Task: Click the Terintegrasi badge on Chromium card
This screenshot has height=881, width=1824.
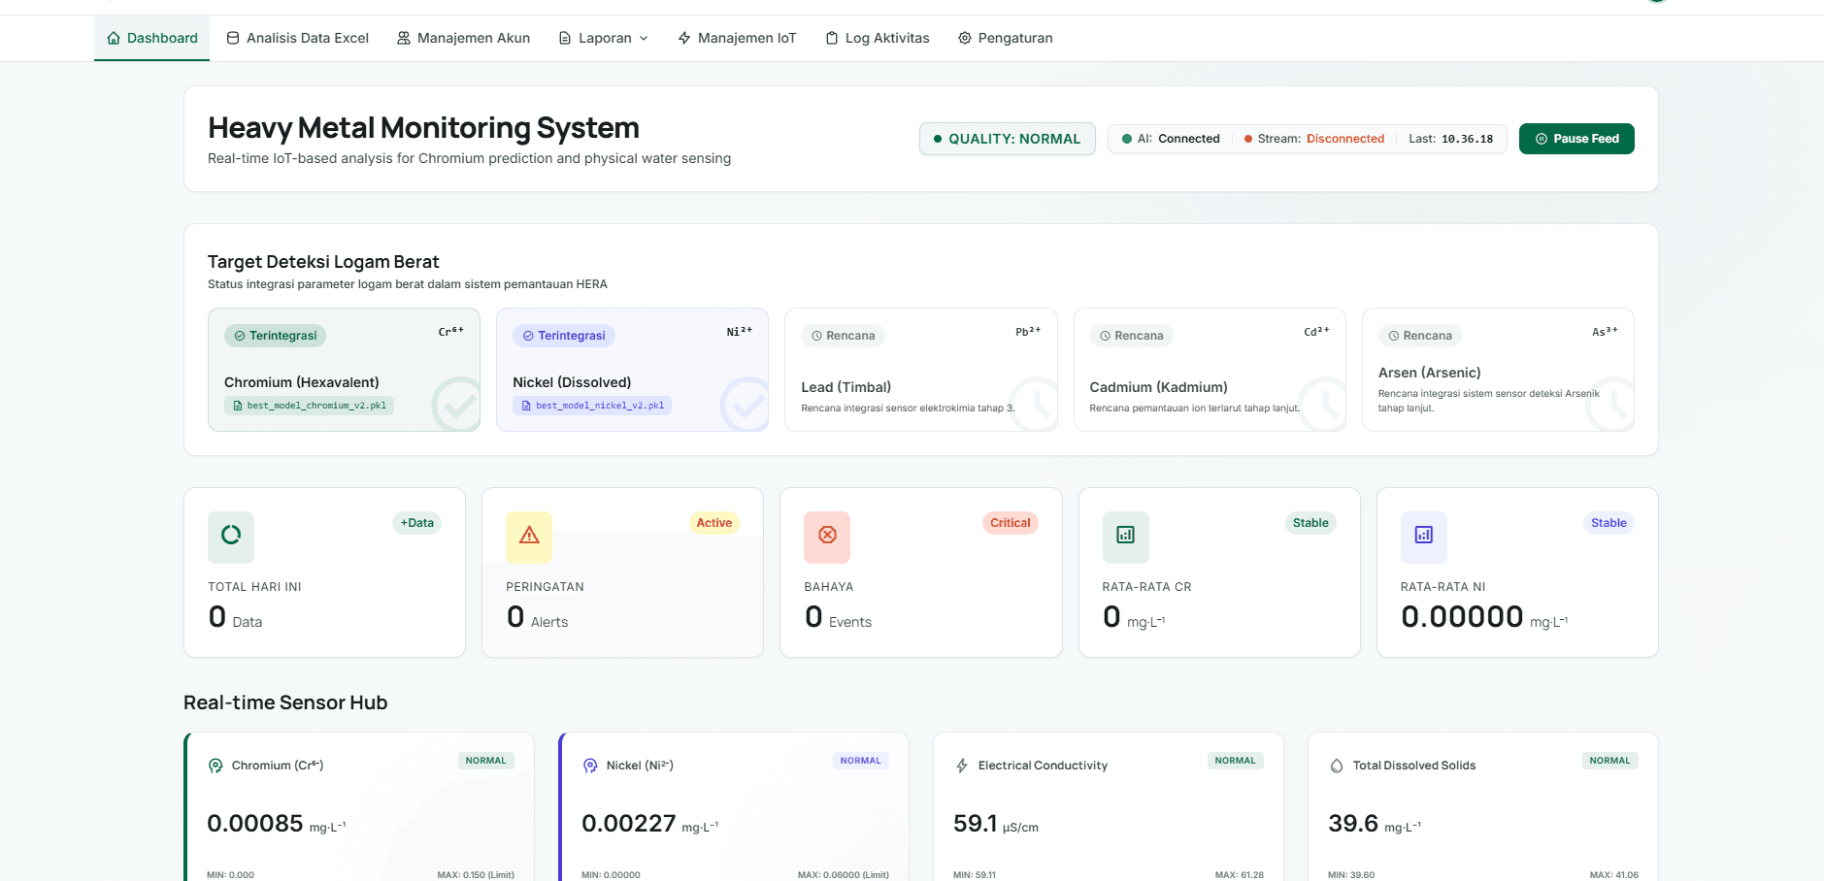Action: 276,336
